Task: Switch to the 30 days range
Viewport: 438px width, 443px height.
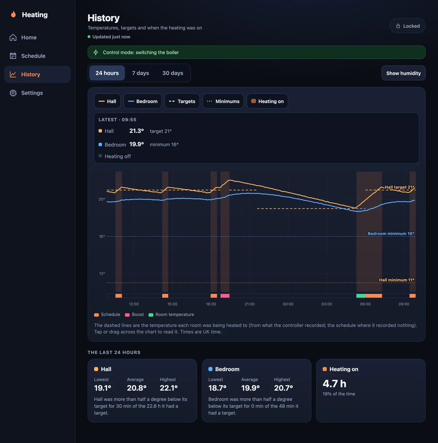Action: 173,73
